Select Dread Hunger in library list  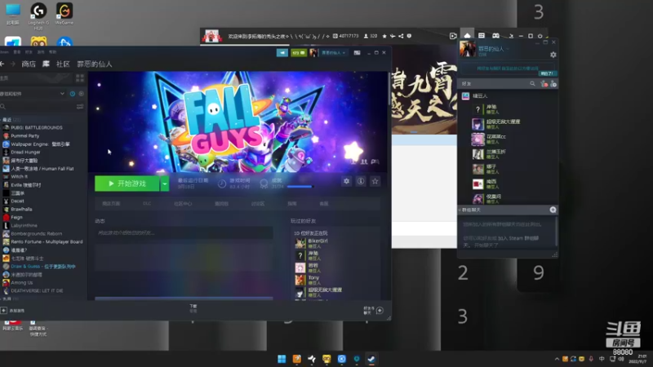(x=25, y=152)
